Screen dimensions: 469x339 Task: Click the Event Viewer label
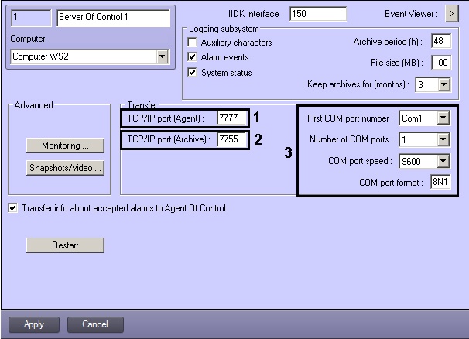click(x=411, y=14)
